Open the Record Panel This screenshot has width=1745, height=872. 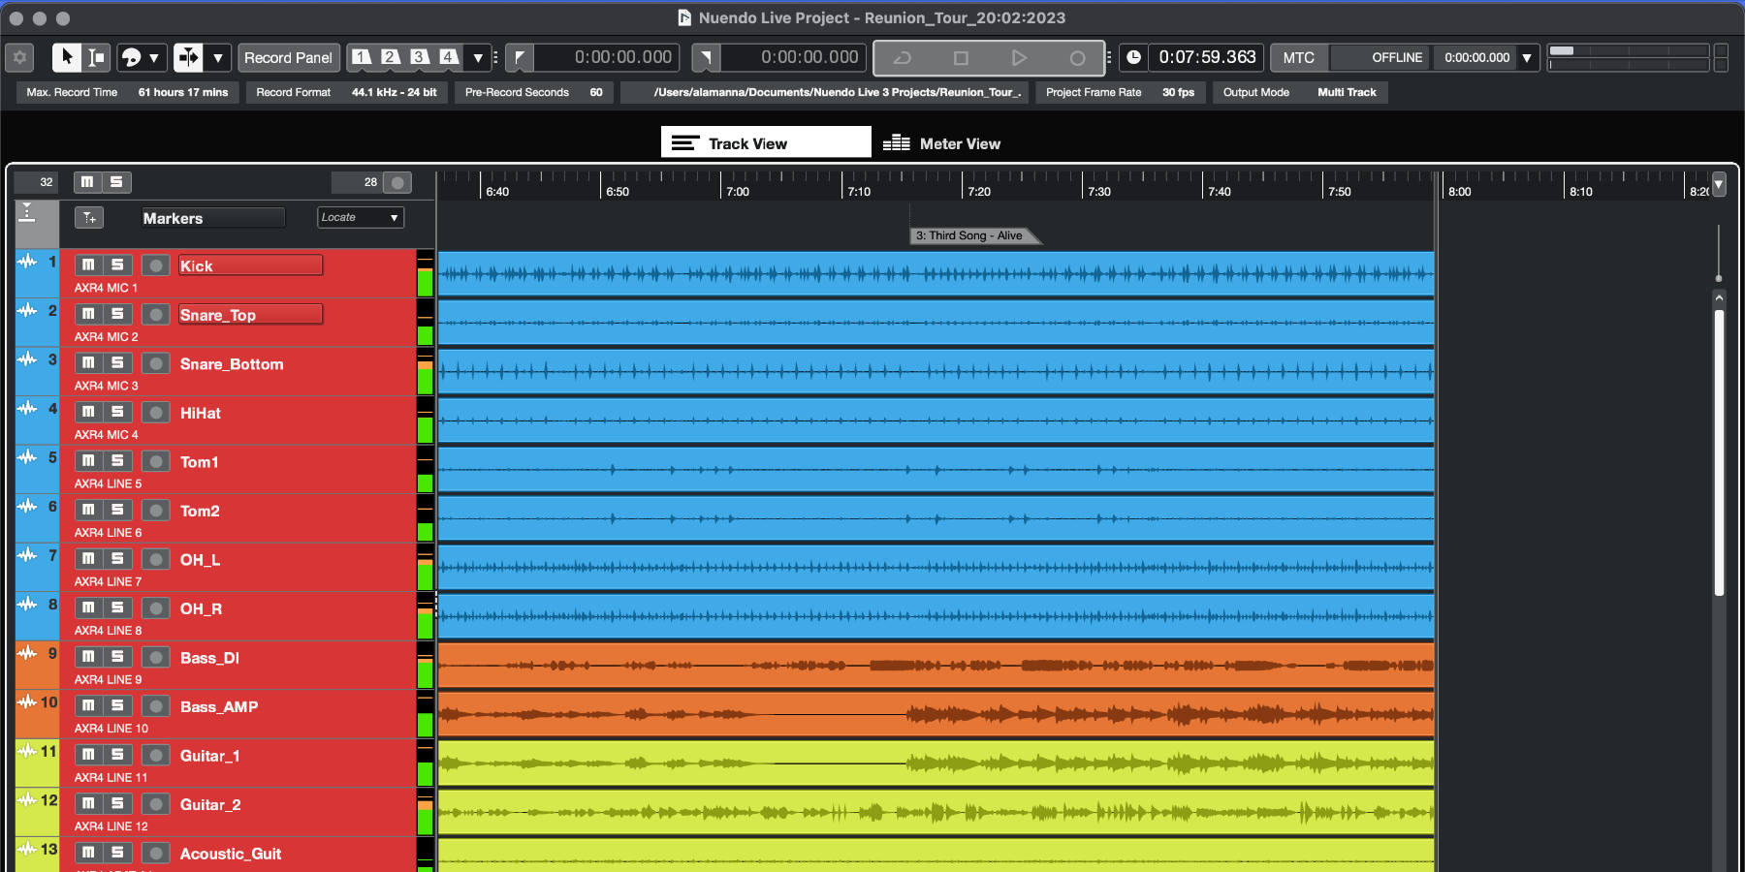click(x=288, y=57)
